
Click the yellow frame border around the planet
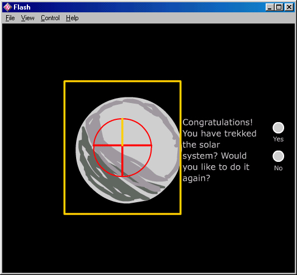click(x=122, y=82)
